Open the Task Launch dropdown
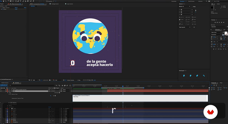The image size is (228, 124). click(185, 27)
